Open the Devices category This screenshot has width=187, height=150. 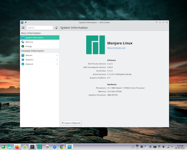coord(40,55)
